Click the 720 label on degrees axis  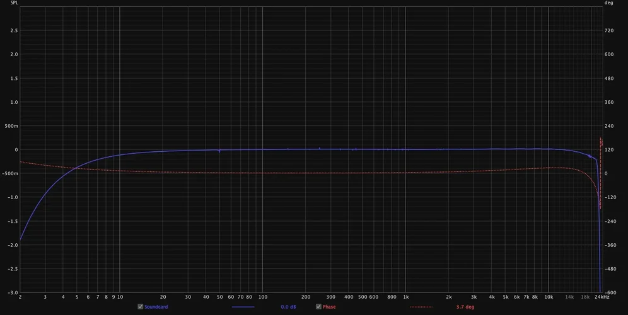609,30
